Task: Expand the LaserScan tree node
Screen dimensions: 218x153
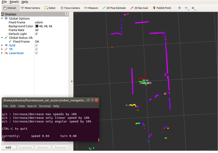Action: (2, 53)
